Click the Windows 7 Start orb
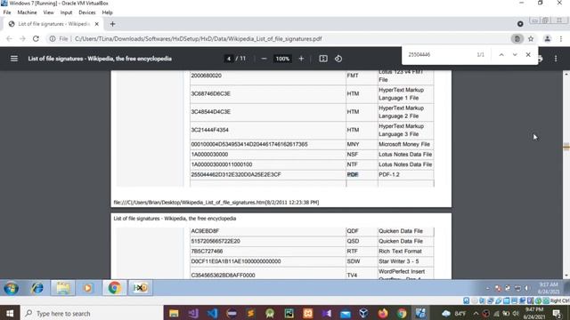Image resolution: width=570 pixels, height=320 pixels. pos(12,288)
